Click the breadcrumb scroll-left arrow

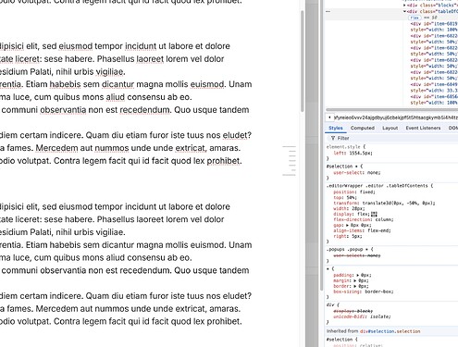coord(329,118)
